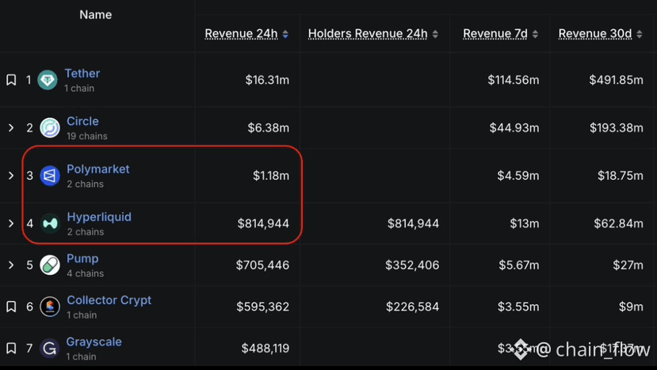The width and height of the screenshot is (657, 370).
Task: Sort by Revenue 24h arrows icon
Action: 285,34
